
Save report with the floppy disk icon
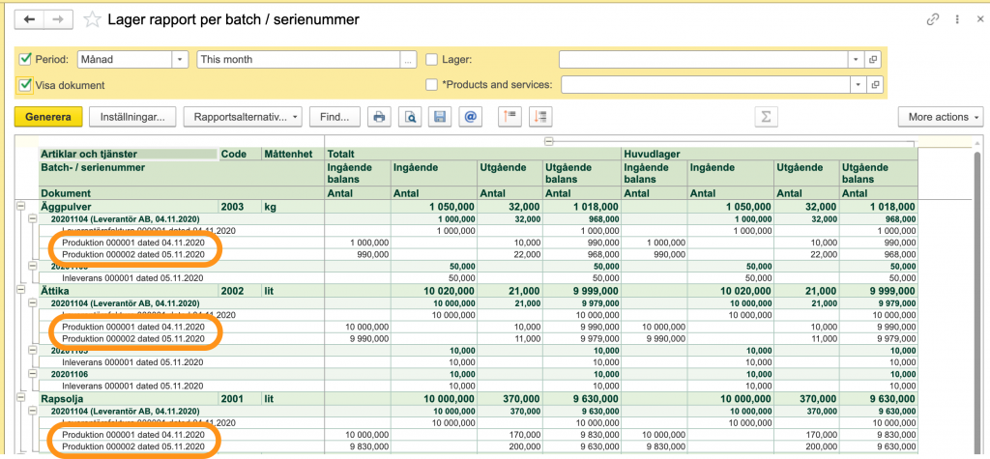click(x=440, y=117)
